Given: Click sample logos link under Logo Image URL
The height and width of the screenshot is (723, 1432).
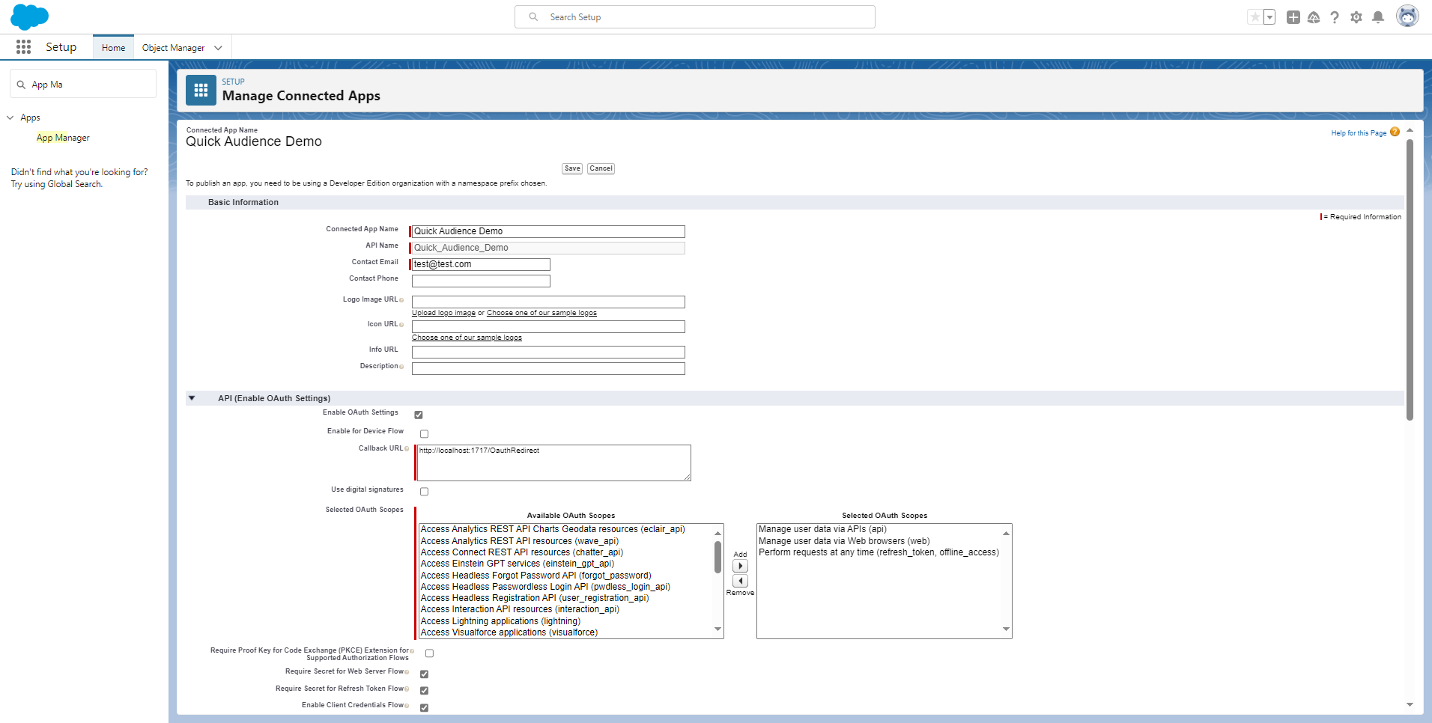Looking at the screenshot, I should point(541,313).
